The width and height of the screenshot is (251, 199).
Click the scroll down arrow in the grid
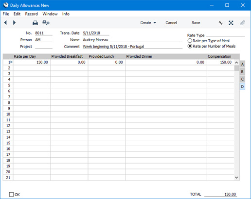pyautogui.click(x=236, y=178)
